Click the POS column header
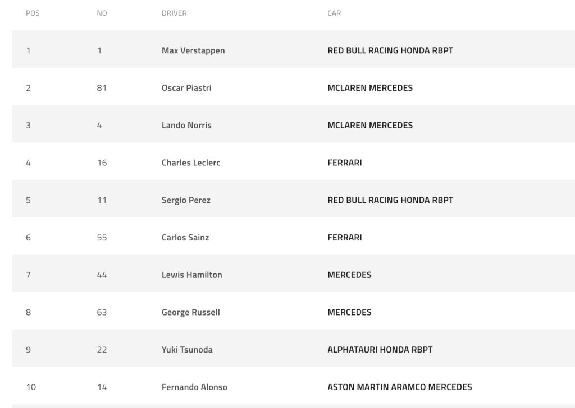The height and width of the screenshot is (408, 575). (33, 13)
